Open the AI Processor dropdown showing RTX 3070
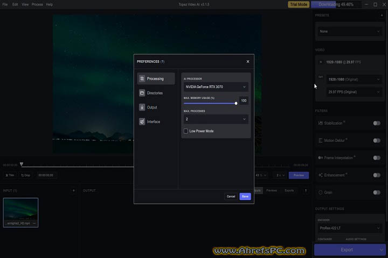The width and height of the screenshot is (388, 258). point(216,87)
